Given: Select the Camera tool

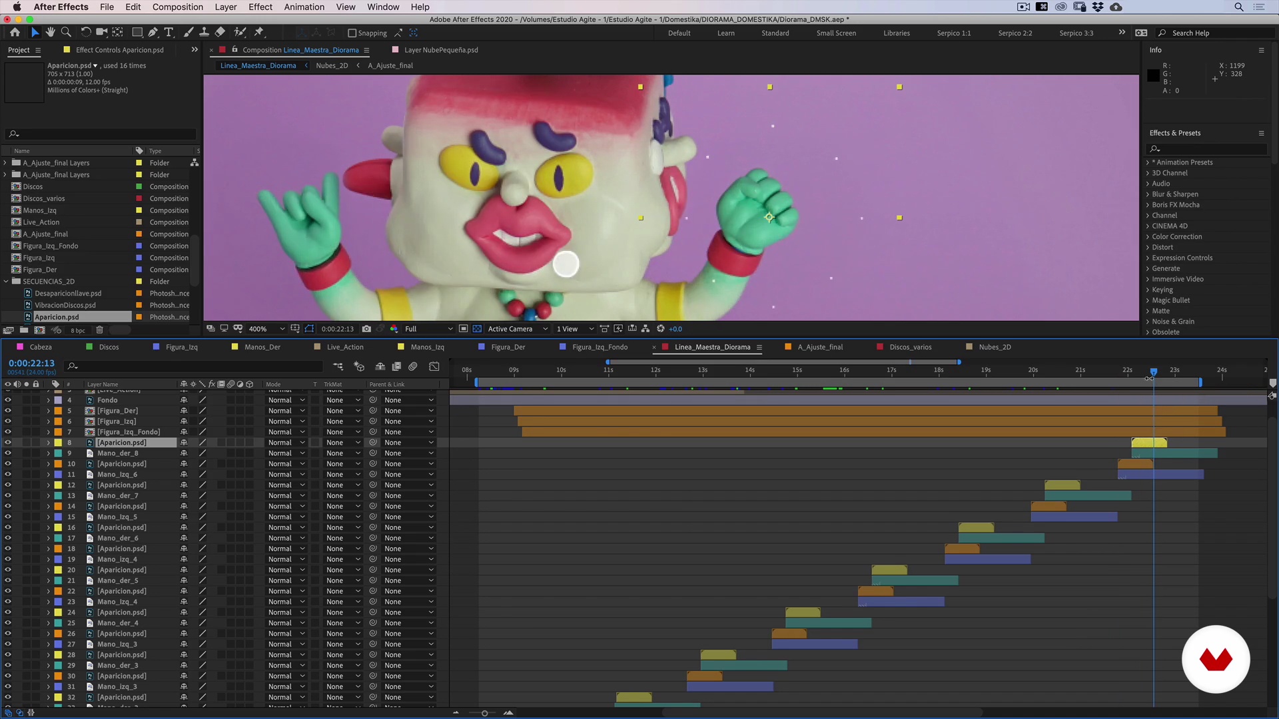Looking at the screenshot, I should tap(102, 32).
